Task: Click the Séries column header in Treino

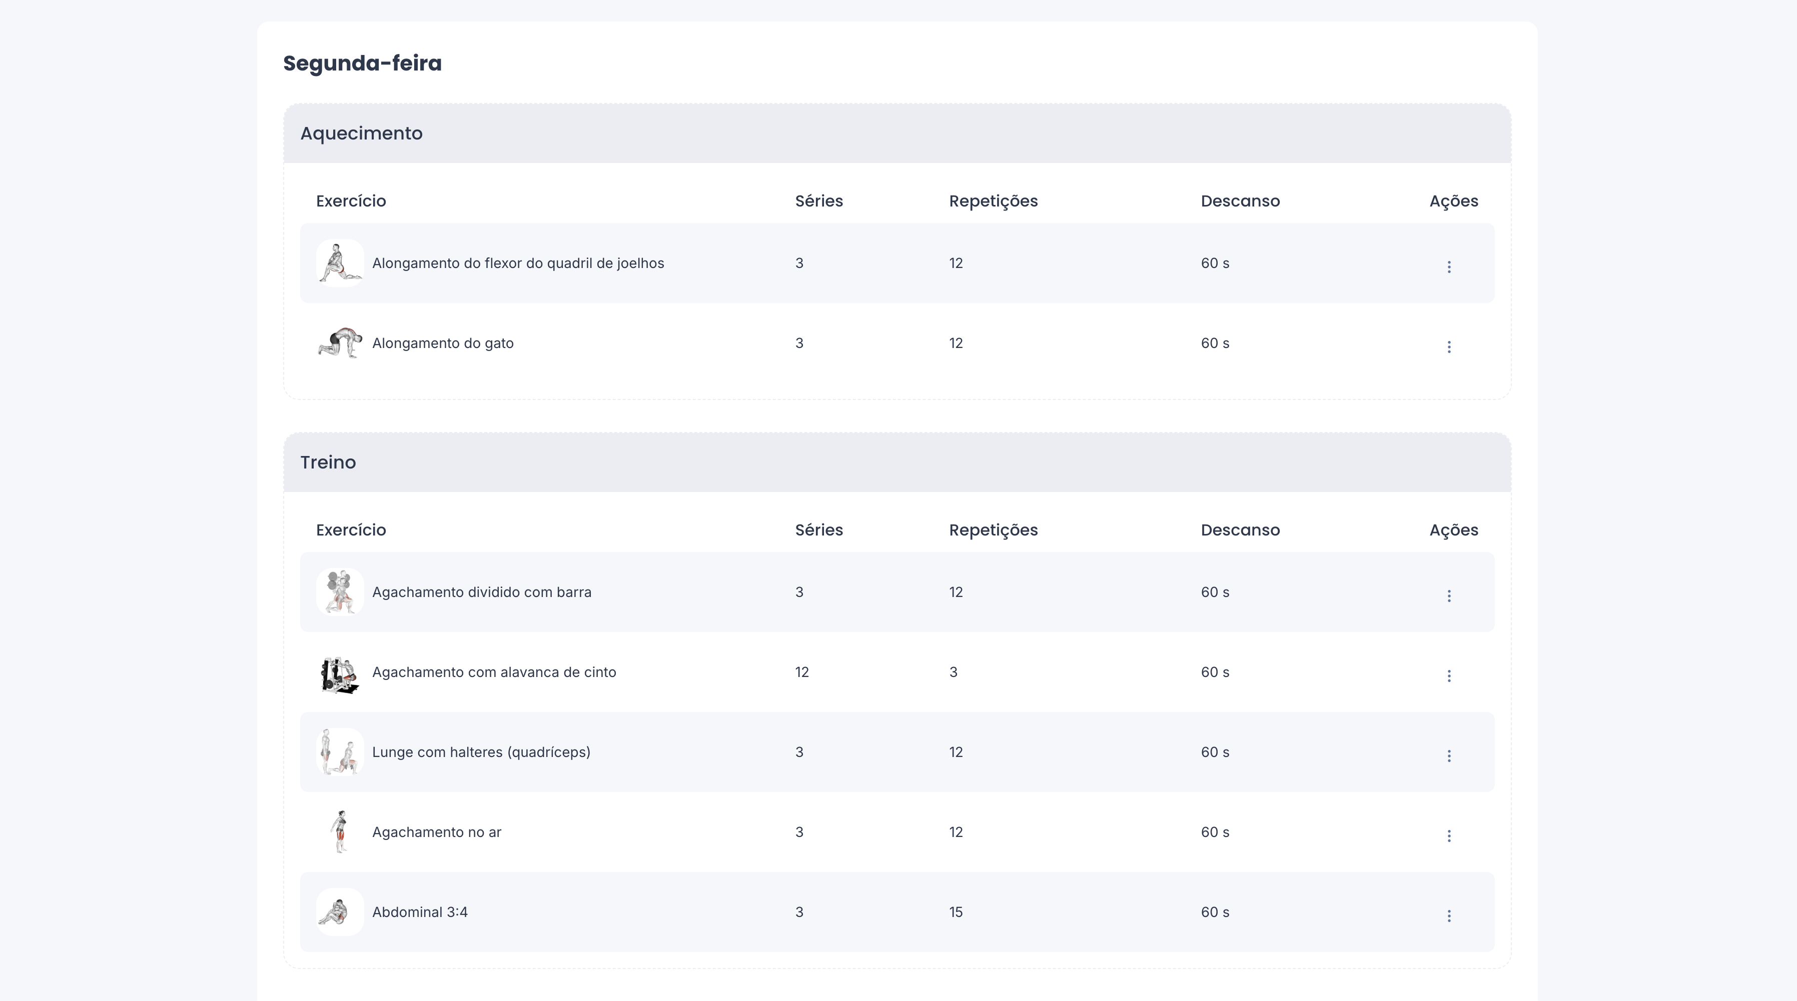Action: click(818, 530)
